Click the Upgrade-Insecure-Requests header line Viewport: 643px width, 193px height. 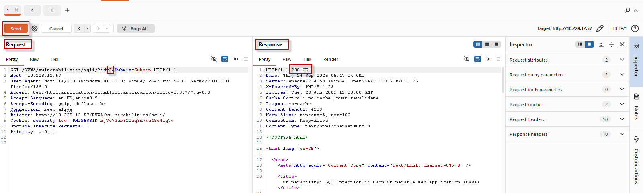[x=50, y=126]
